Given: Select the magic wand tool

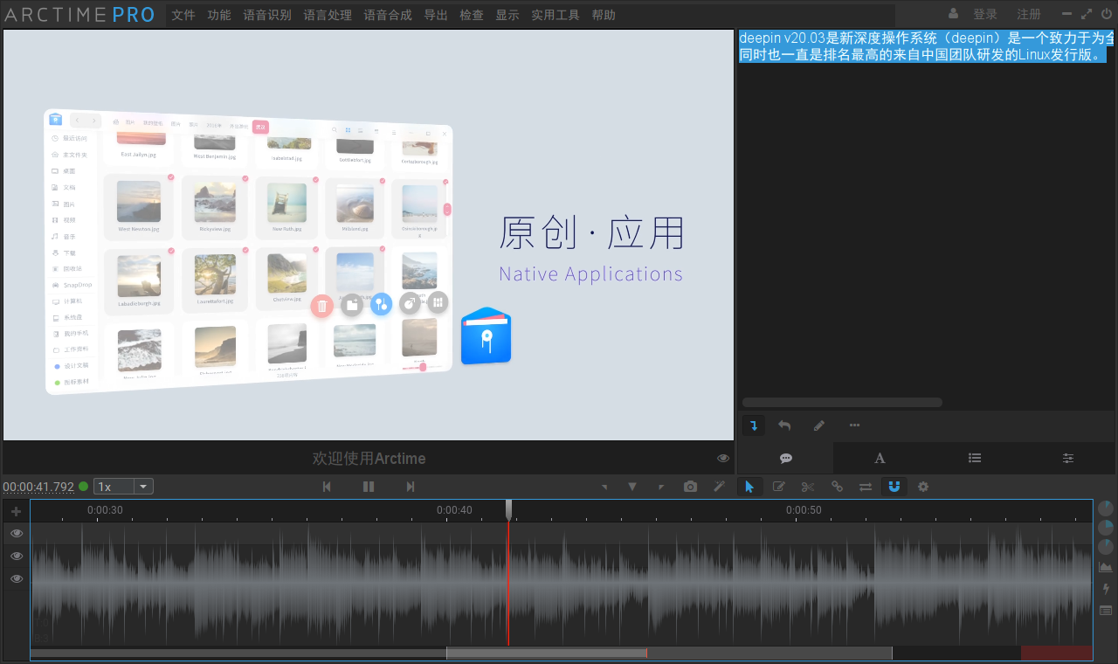Looking at the screenshot, I should point(720,487).
